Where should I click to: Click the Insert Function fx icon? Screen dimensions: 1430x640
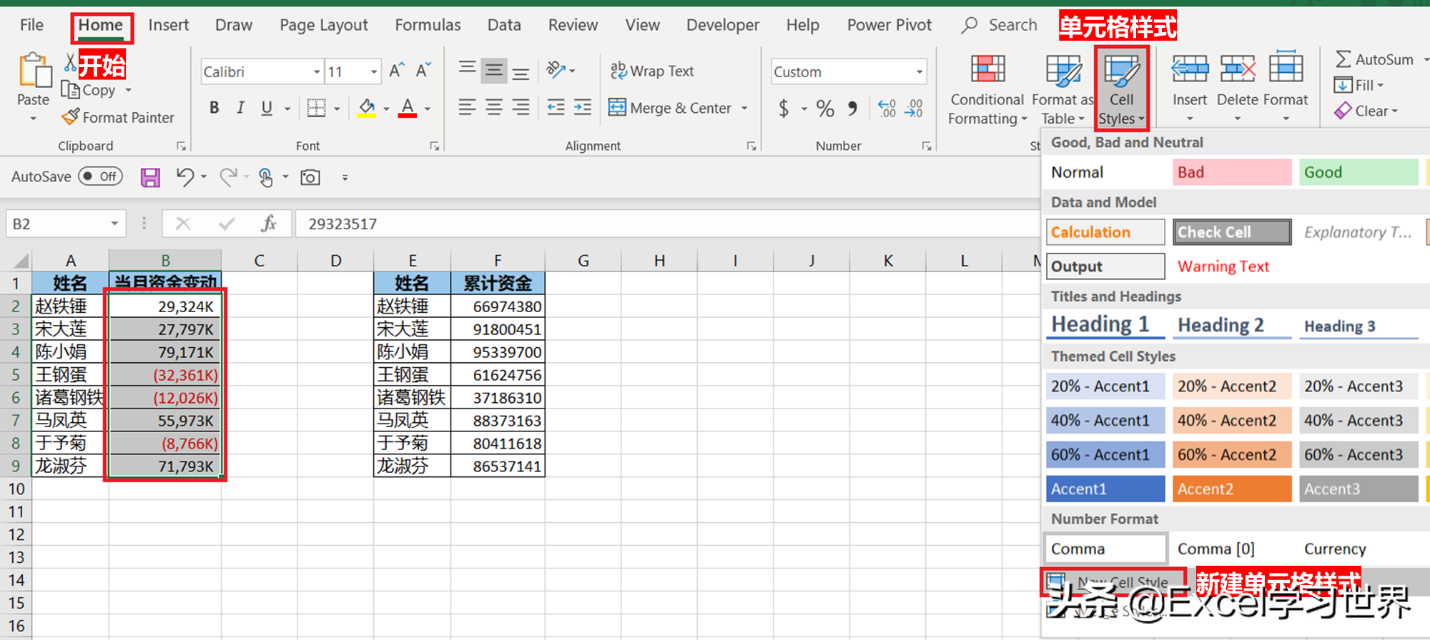[269, 224]
